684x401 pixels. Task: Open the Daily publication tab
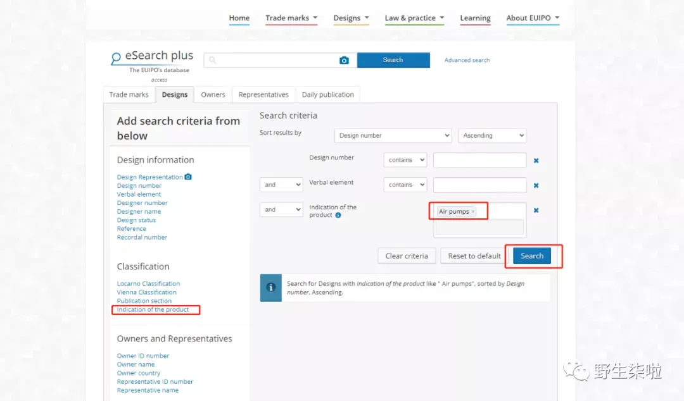coord(327,95)
